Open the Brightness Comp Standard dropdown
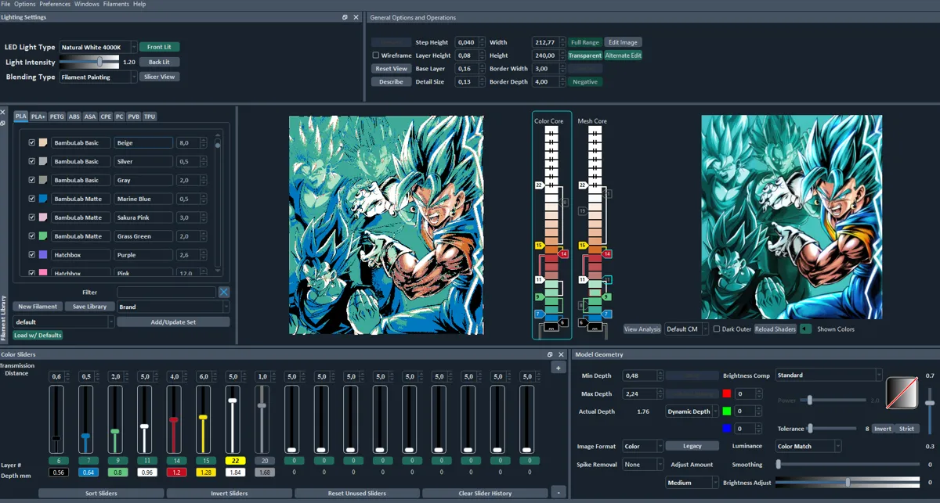Image resolution: width=940 pixels, height=503 pixels. (829, 375)
